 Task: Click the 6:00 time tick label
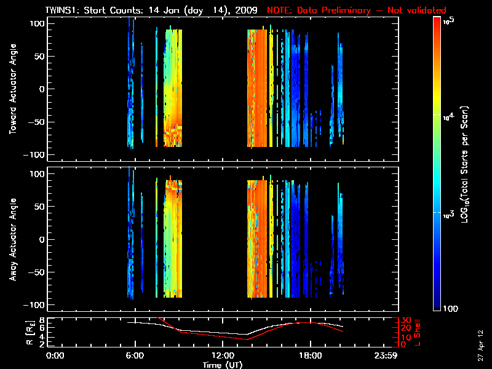click(135, 355)
